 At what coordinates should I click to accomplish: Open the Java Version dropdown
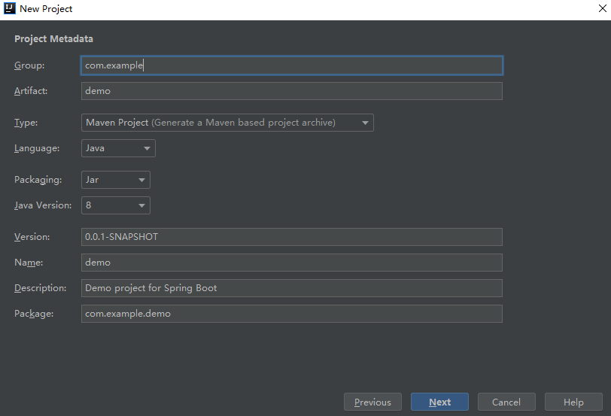116,205
